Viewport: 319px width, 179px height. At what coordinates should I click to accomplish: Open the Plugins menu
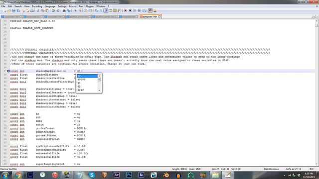click(89, 6)
